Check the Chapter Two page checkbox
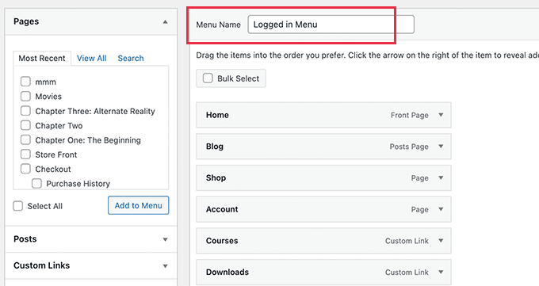The width and height of the screenshot is (539, 286). tap(25, 125)
